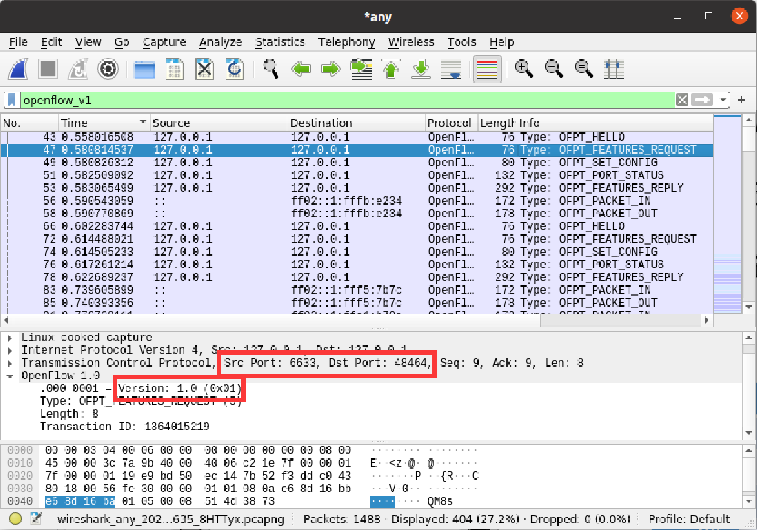Go to a specified packet
The height and width of the screenshot is (530, 757).
coord(362,69)
